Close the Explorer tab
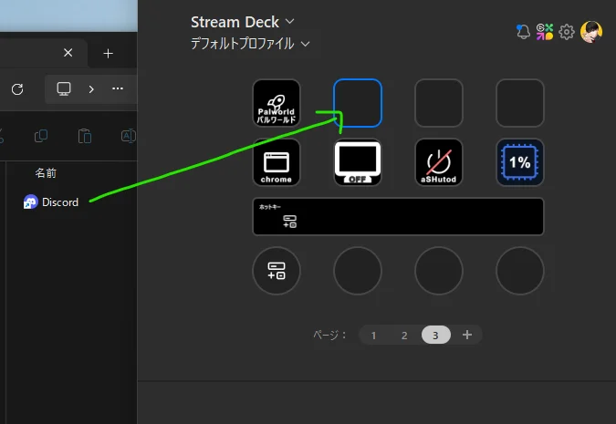The width and height of the screenshot is (616, 424). point(68,53)
